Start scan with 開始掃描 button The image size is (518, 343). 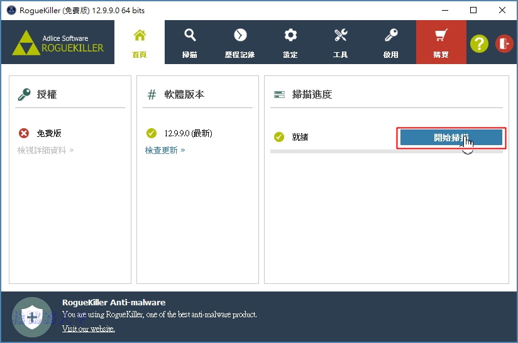451,138
